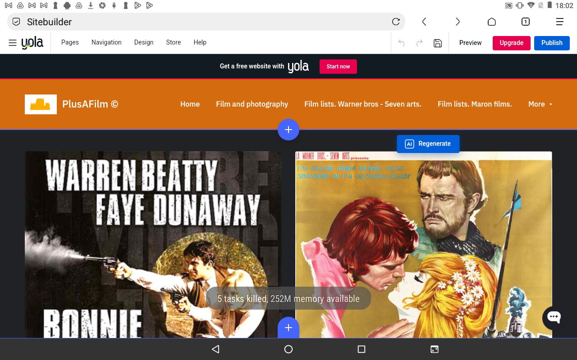The image size is (577, 360).
Task: Click the PlusAFilm castle logo
Action: (x=41, y=104)
